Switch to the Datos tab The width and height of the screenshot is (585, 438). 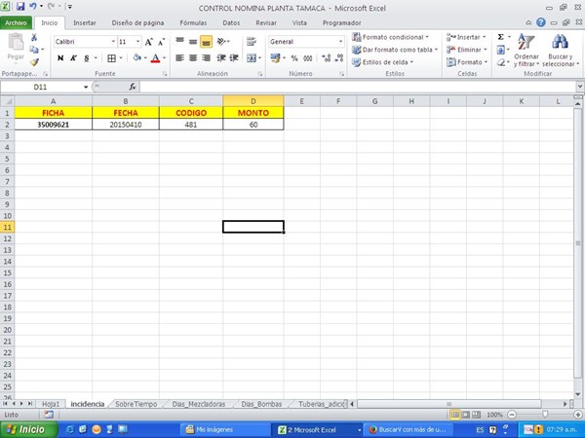pyautogui.click(x=231, y=22)
